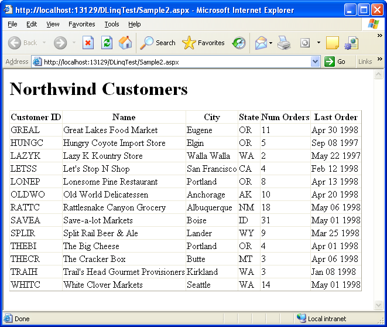Expand the Address bar dropdown list
Viewport: 387px width, 327px height.
click(x=315, y=62)
